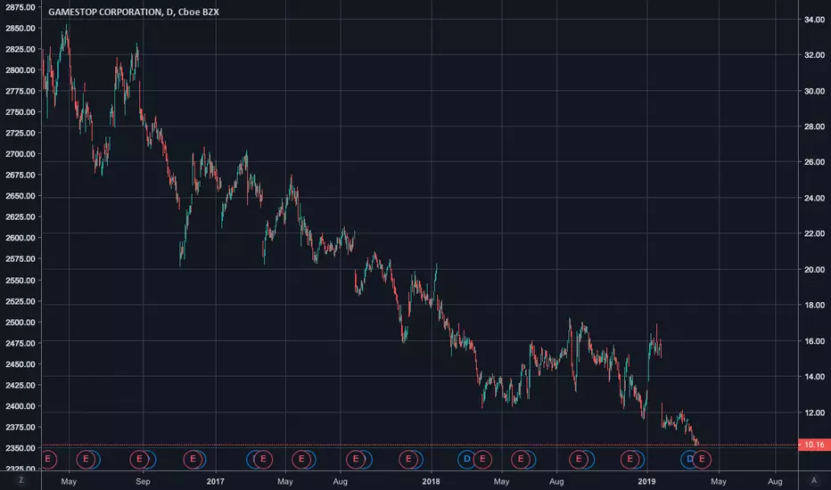This screenshot has height=490, width=831.
Task: Click the last earnings E marker in 2019
Action: point(702,459)
